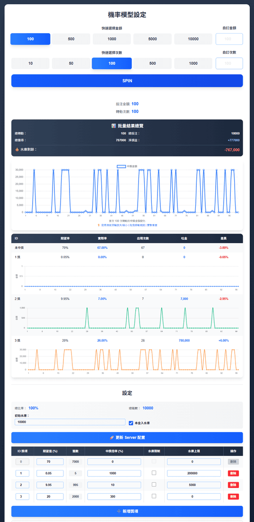254x522 pixels.
Task: Click the initial reservoir (初始水庫) input field
Action: point(70,422)
